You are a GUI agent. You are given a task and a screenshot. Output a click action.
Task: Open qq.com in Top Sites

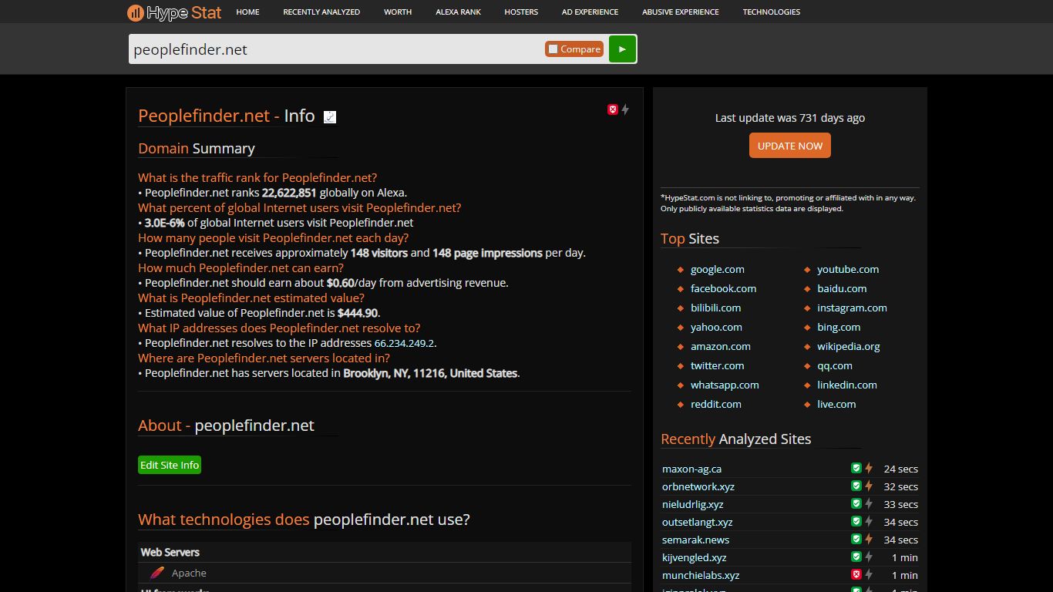point(835,365)
